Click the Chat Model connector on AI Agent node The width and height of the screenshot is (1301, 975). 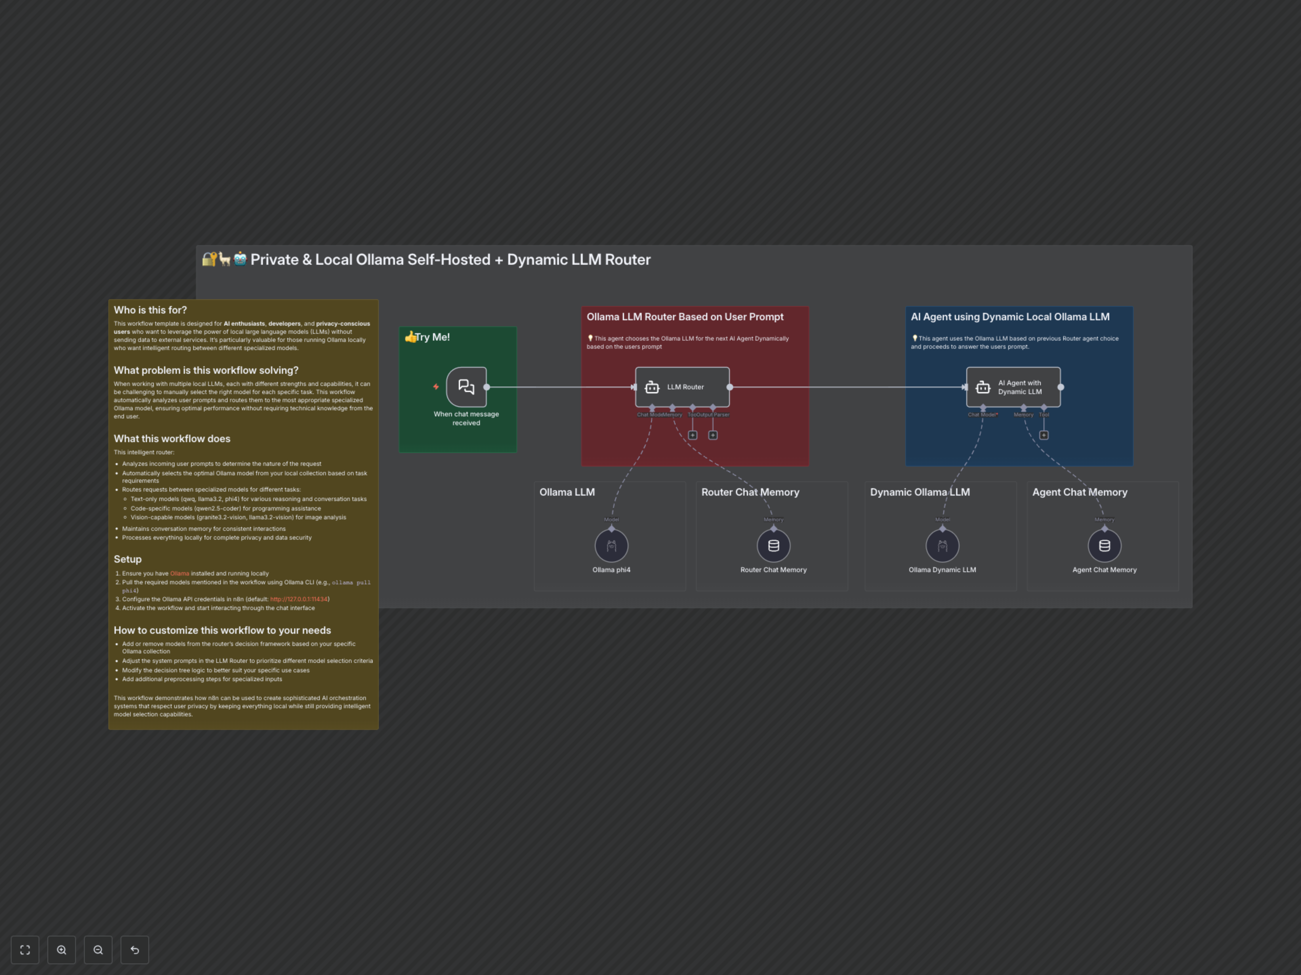pyautogui.click(x=983, y=407)
